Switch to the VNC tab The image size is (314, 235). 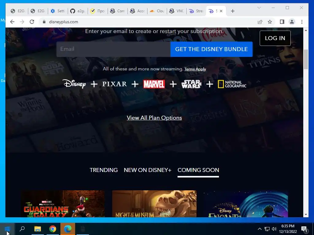[177, 11]
